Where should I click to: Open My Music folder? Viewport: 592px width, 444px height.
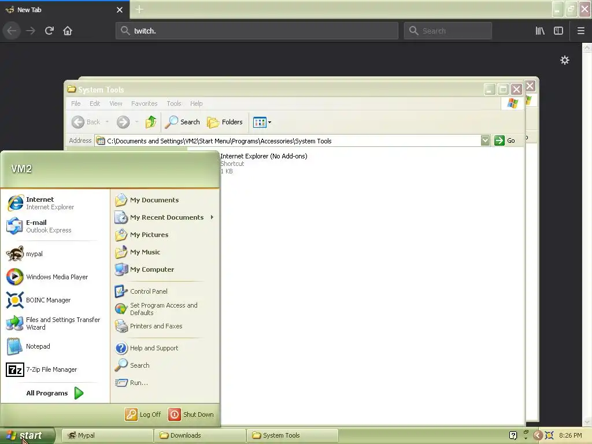click(x=165, y=252)
